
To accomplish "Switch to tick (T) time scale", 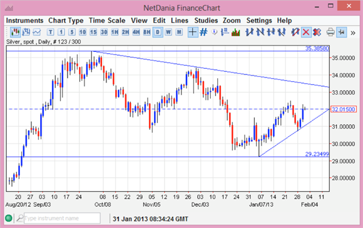I will coord(50,32).
